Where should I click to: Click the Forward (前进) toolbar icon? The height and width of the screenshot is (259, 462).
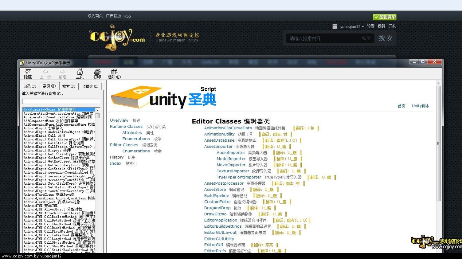63,74
